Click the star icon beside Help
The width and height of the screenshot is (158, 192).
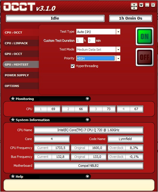click(x=13, y=176)
